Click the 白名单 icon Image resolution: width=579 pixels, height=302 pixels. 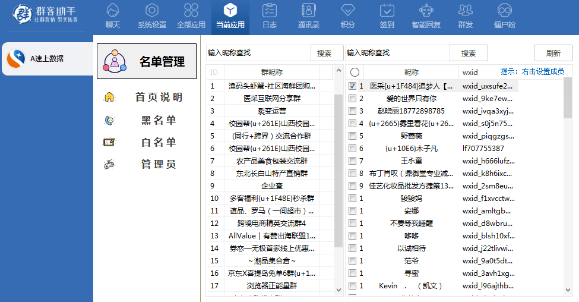109,142
